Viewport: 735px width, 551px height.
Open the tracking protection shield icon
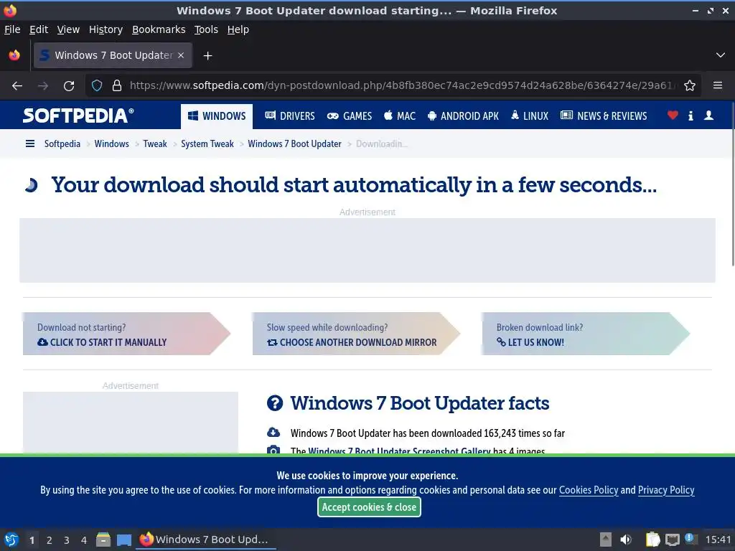97,86
